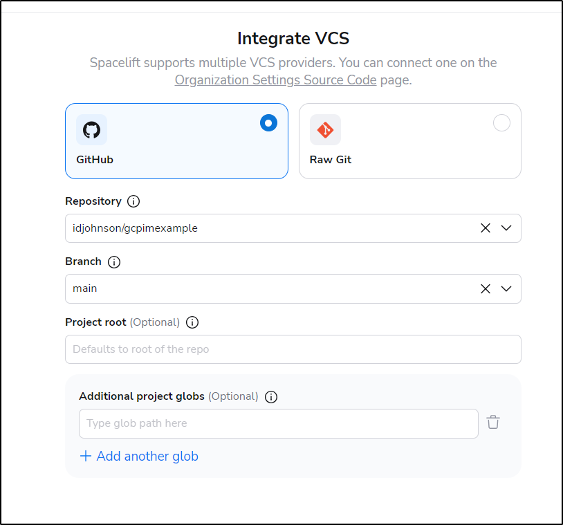Delete the glob with the trash icon
The width and height of the screenshot is (563, 525).
click(493, 423)
